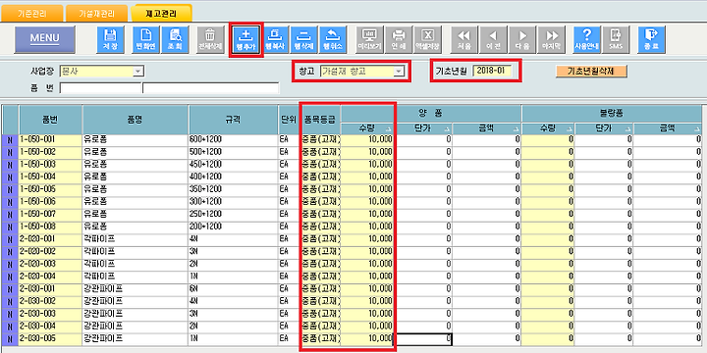This screenshot has height=353, width=707.
Task: Switch to the 가설재관리 tab
Action: click(96, 14)
